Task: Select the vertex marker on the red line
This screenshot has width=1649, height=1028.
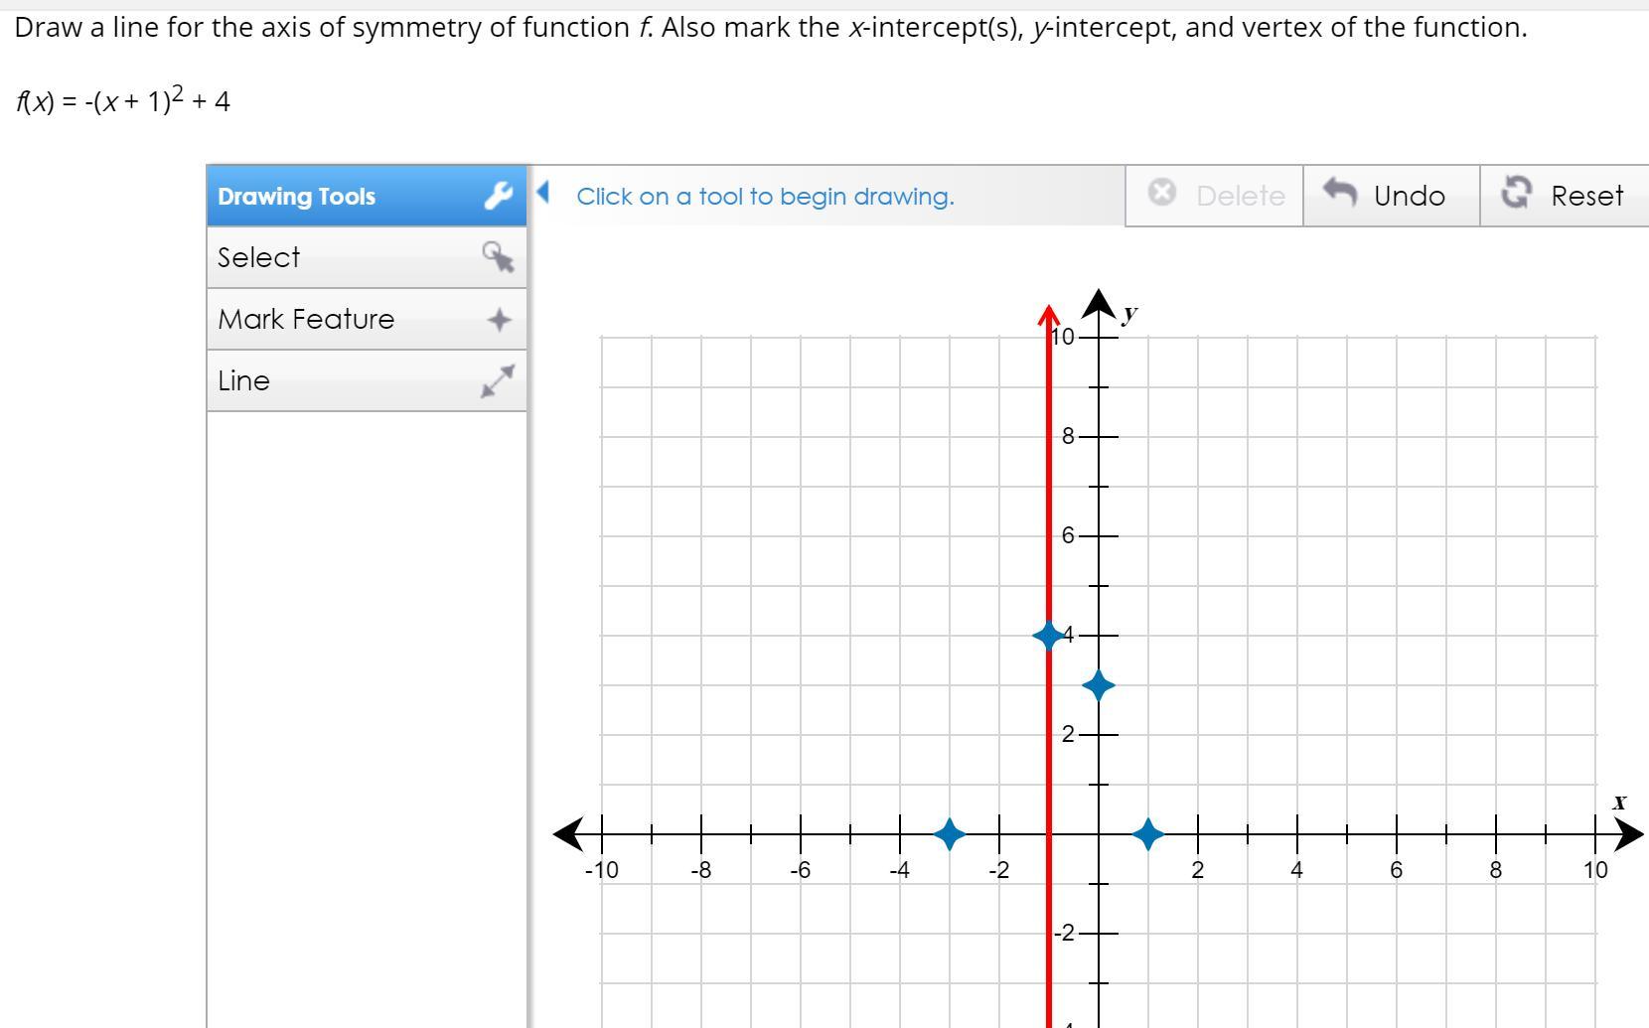Action: [x=1048, y=635]
